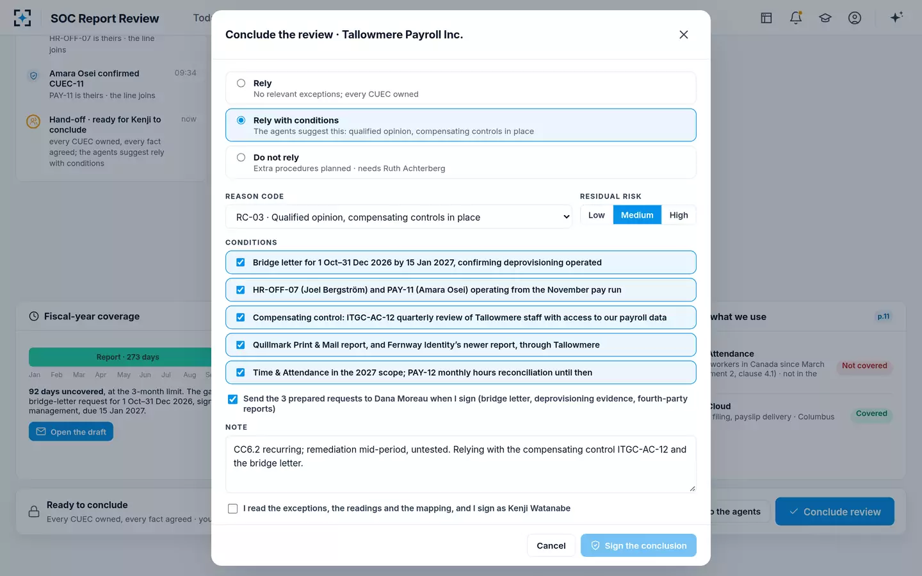This screenshot has width=922, height=576.
Task: Close the Conclude the review dialog
Action: (684, 35)
